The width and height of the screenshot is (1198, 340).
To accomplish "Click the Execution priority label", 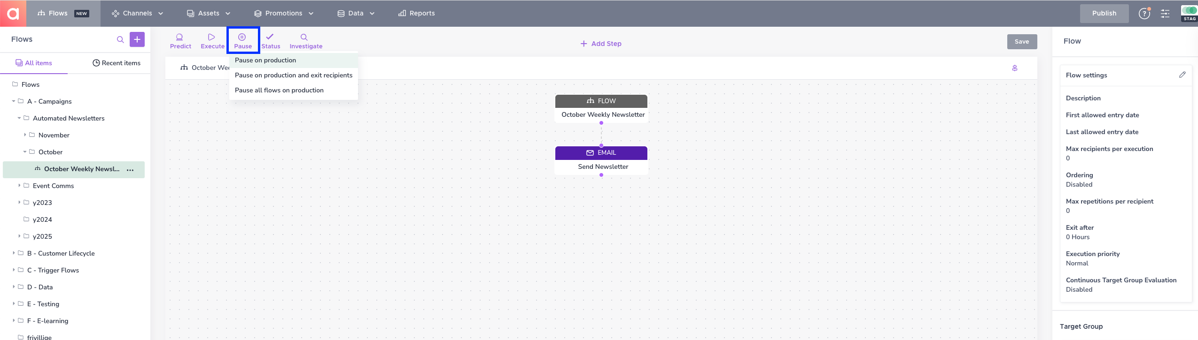I will 1093,254.
